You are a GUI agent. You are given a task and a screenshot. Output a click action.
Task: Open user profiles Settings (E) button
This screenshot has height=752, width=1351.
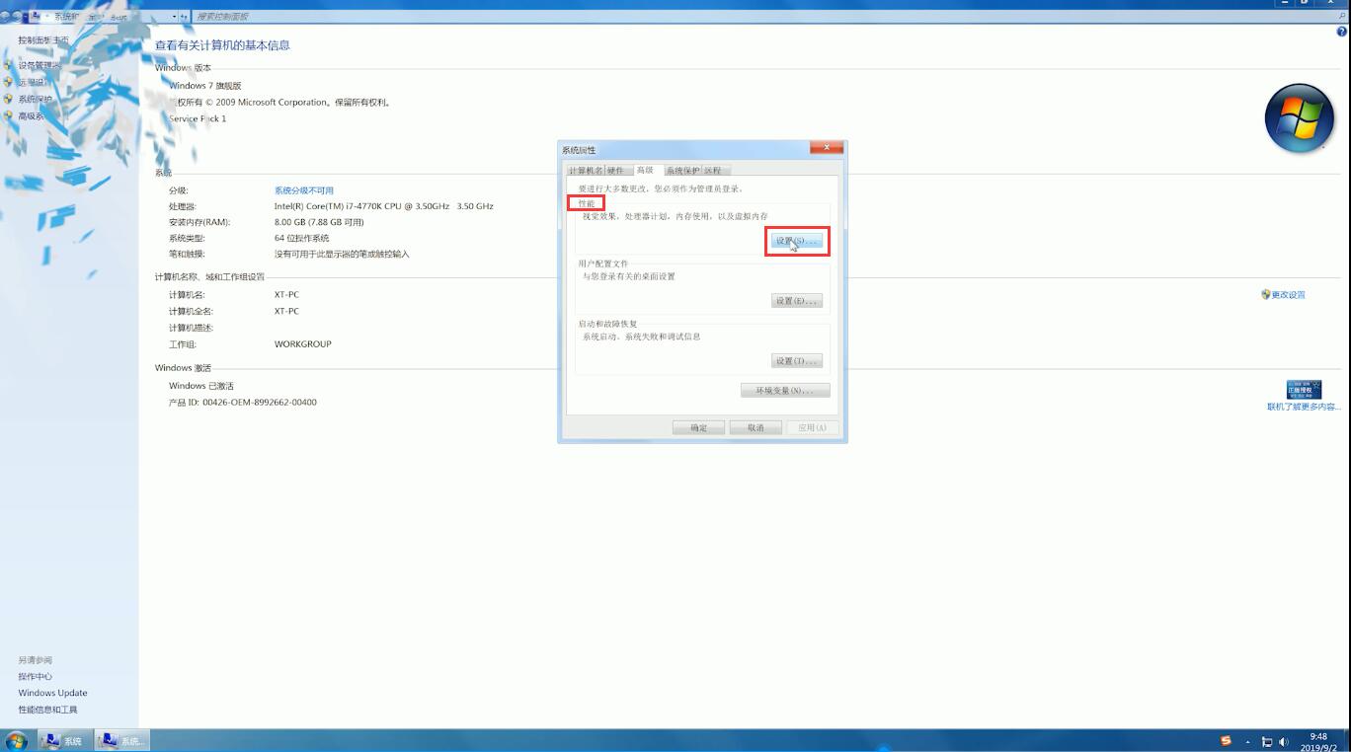[797, 301]
